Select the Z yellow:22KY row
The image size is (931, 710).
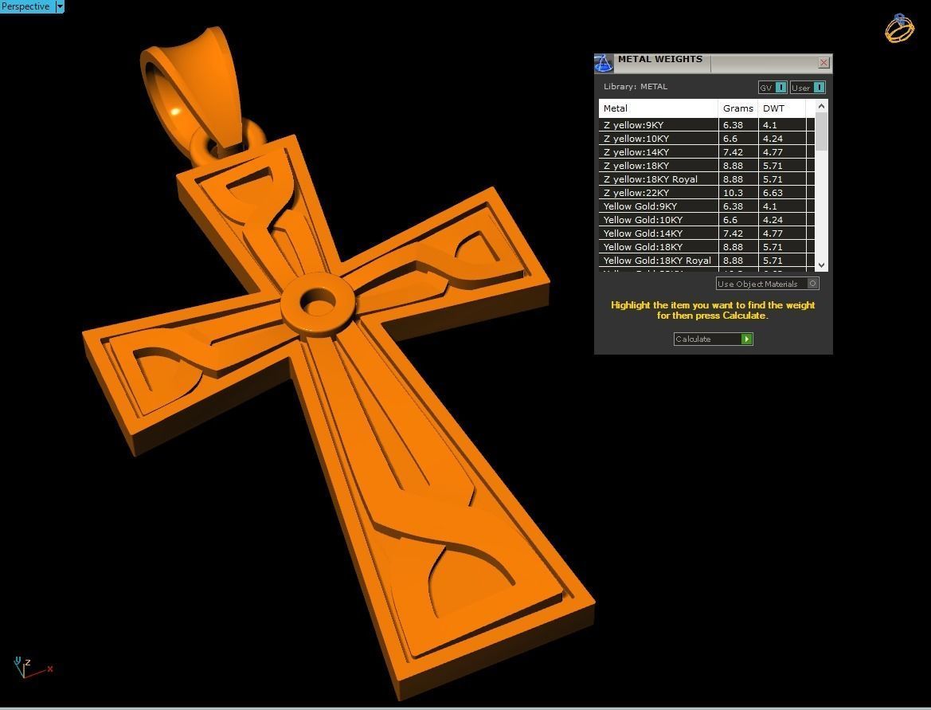[706, 193]
